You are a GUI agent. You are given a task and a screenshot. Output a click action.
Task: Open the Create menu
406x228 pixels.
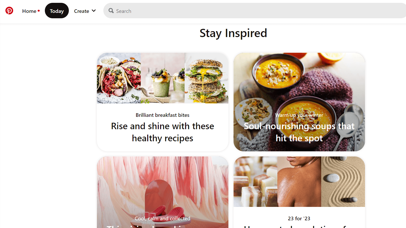[x=85, y=11]
